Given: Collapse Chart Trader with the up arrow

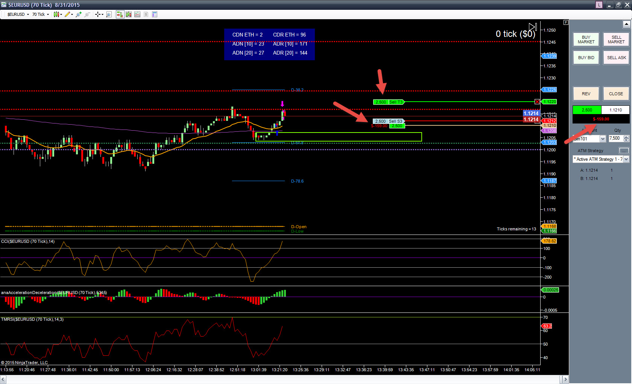Looking at the screenshot, I should point(626,24).
